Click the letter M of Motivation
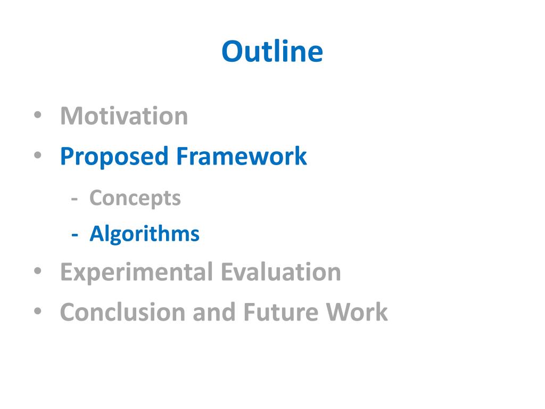Image resolution: width=545 pixels, height=409 pixels. click(x=72, y=116)
